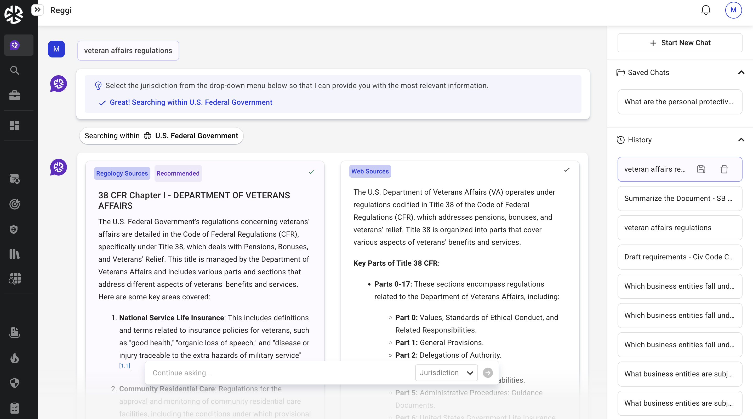Toggle the Web Sources card checkmark

(x=567, y=170)
